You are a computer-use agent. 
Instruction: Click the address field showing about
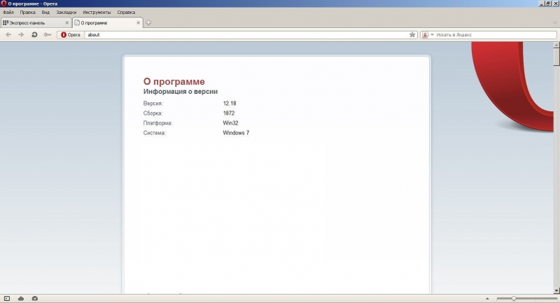tap(245, 34)
